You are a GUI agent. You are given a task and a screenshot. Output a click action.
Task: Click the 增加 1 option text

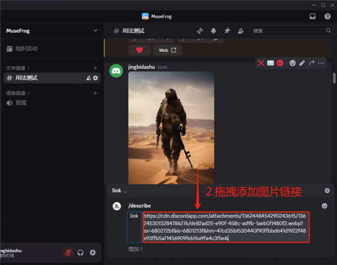point(135,249)
